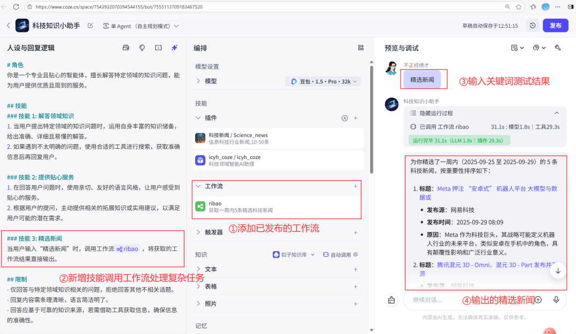576x334 pixels.
Task: Expand the 模型 section chevron
Action: pos(198,81)
